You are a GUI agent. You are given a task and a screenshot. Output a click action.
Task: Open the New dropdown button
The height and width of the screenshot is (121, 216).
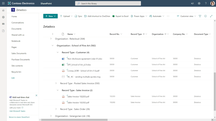tap(50, 16)
